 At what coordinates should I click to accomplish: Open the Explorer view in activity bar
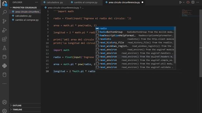coord(4,3)
